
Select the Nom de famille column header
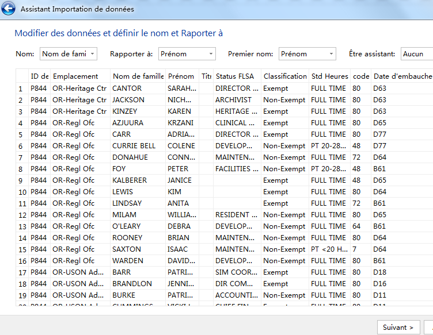[x=138, y=76]
